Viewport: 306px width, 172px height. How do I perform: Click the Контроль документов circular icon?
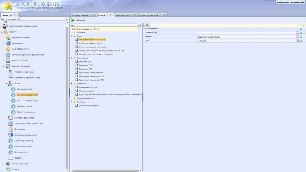[10, 118]
